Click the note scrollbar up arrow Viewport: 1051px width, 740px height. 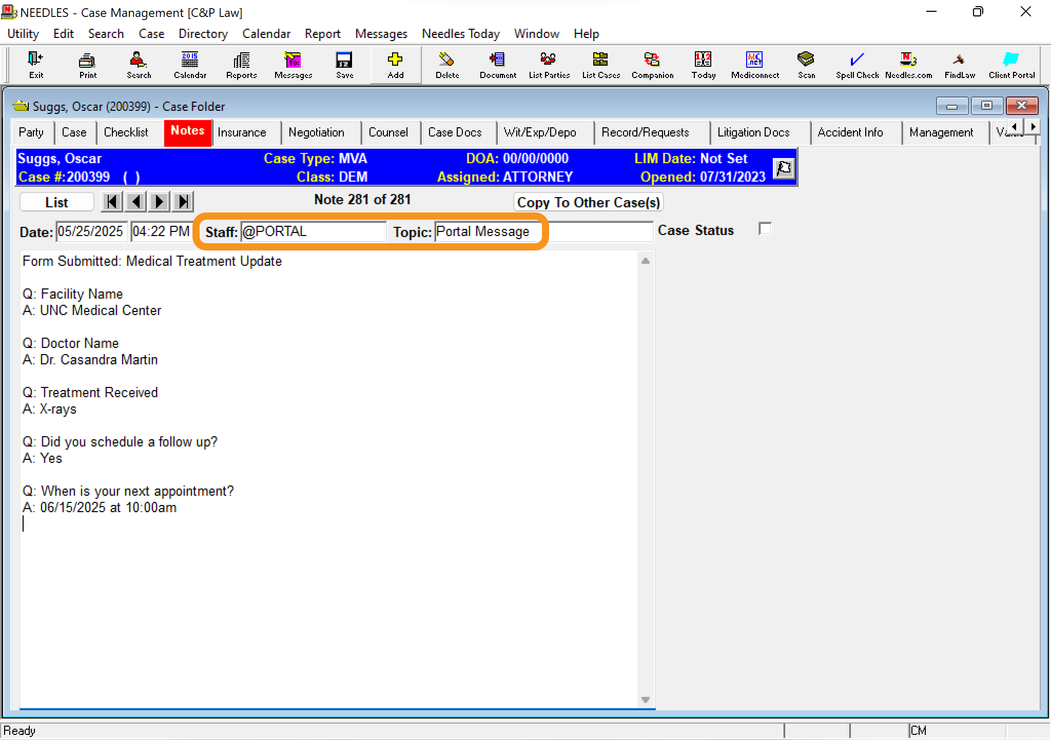click(x=646, y=261)
